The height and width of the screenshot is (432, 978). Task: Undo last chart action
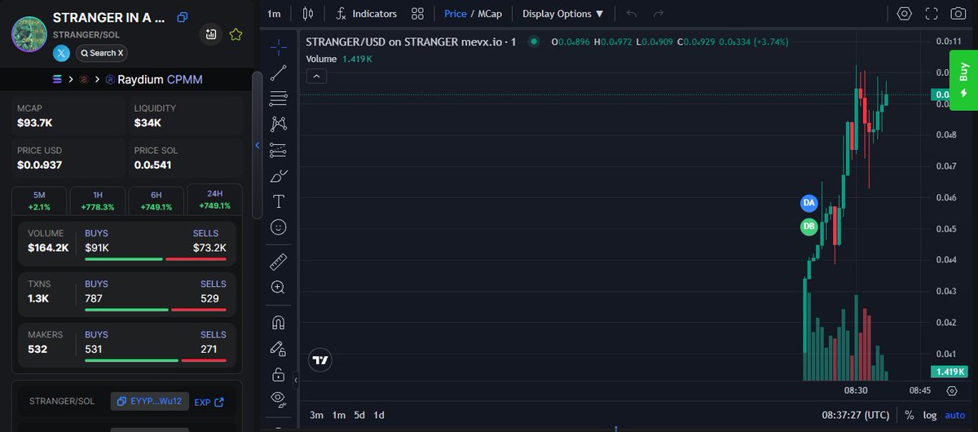(632, 14)
